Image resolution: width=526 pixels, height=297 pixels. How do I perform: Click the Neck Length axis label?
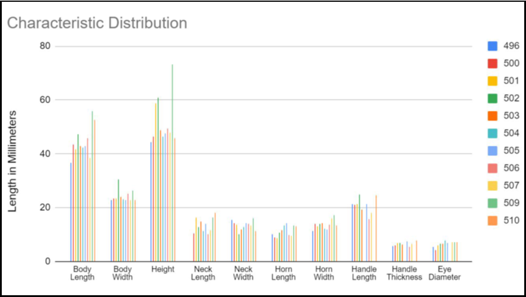pos(203,273)
